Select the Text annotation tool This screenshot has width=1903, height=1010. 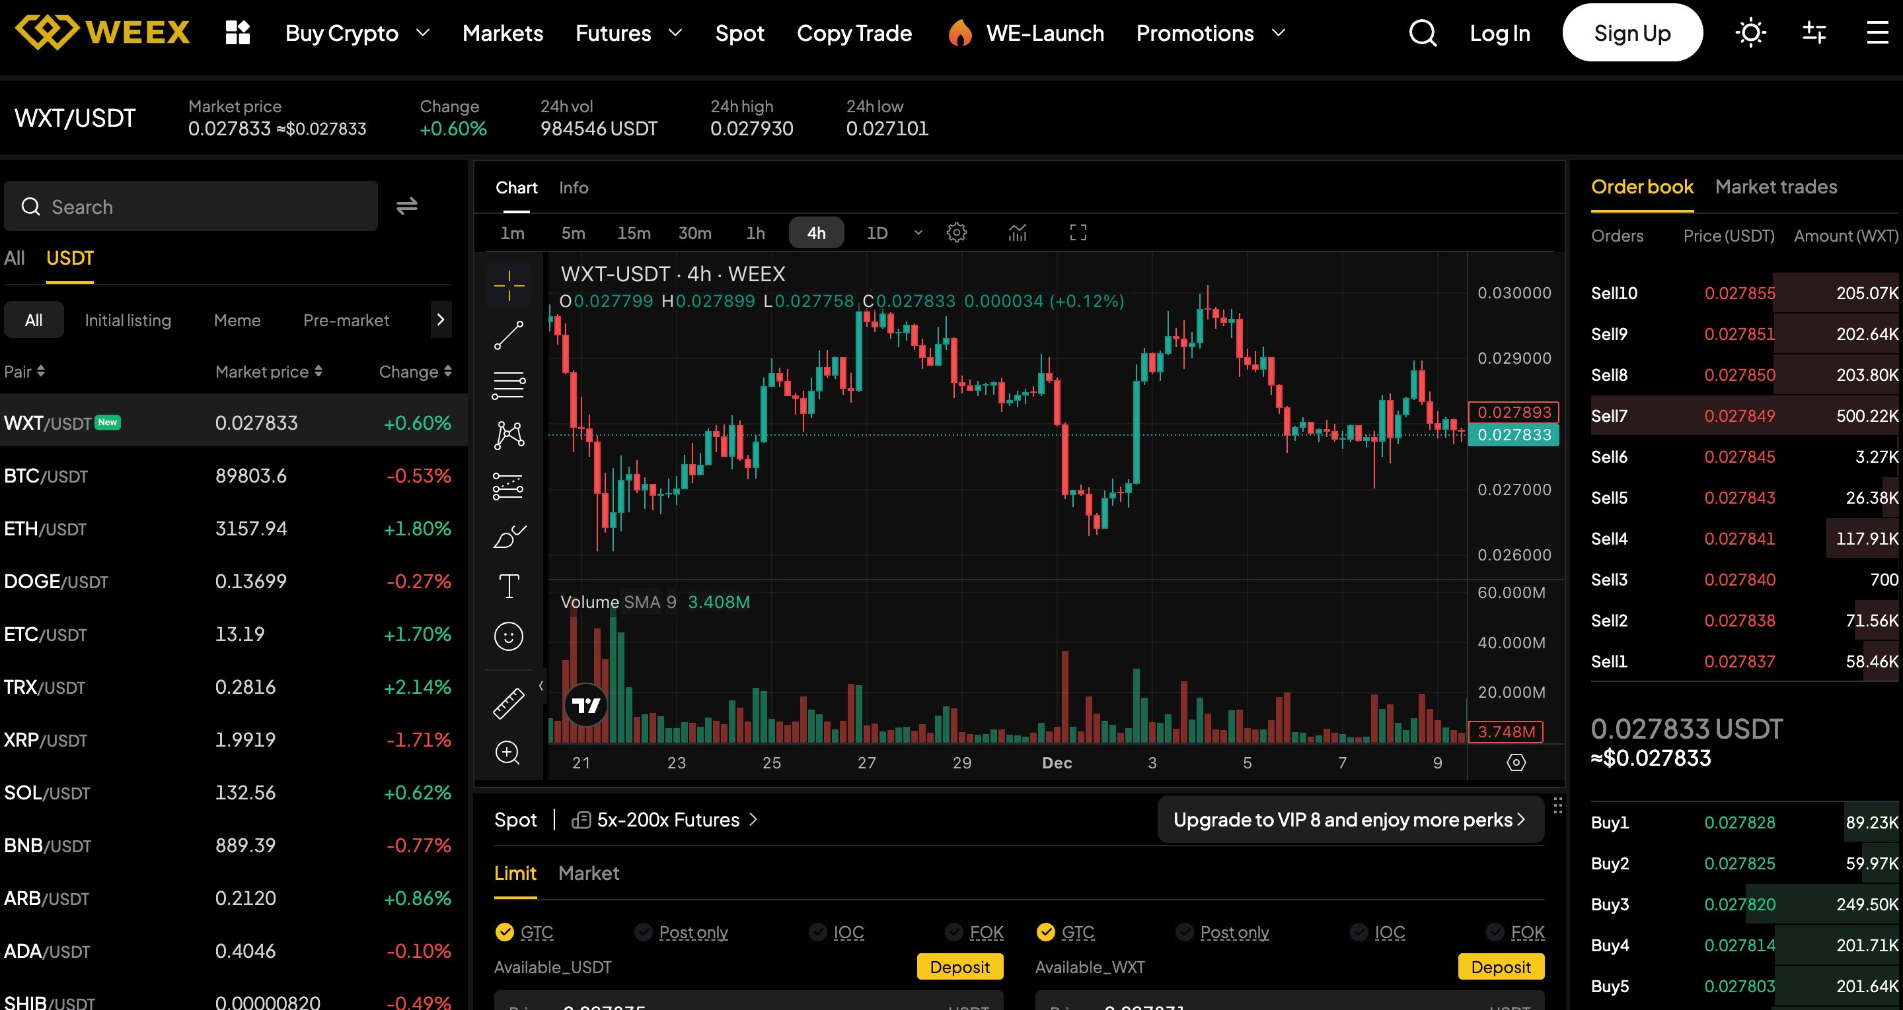[509, 585]
